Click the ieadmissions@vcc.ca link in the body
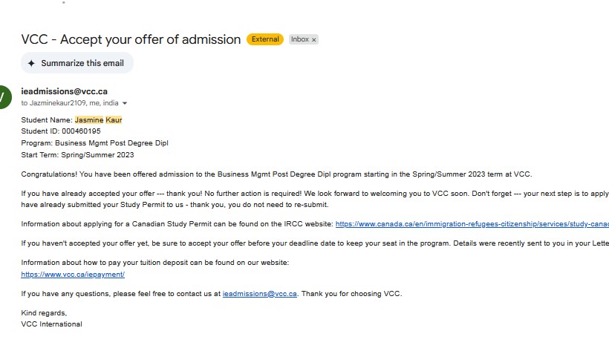Image resolution: width=609 pixels, height=351 pixels. 260,294
